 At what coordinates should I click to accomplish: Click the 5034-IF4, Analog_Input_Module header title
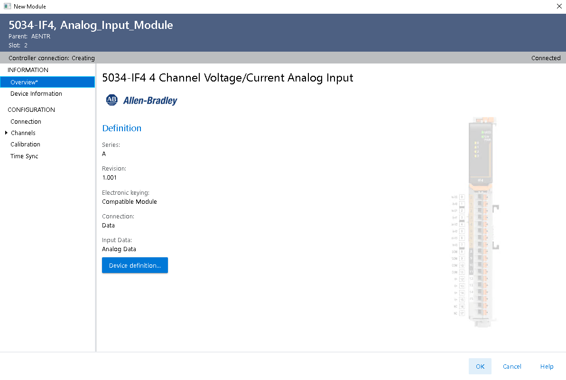(x=91, y=25)
